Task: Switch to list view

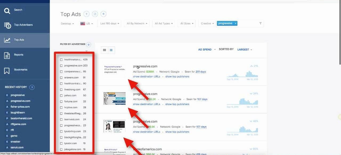Action: coord(111,50)
